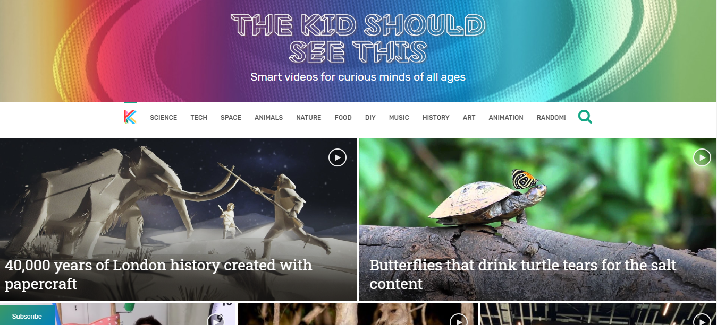Select DIY in the navigation bar
Viewport: 717px width, 325px height.
(370, 118)
